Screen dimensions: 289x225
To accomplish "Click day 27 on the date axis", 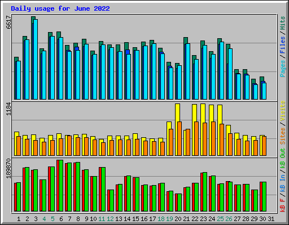I will click(237, 219).
